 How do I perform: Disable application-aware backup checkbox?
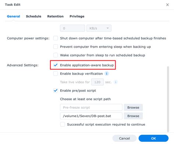coord(55,65)
